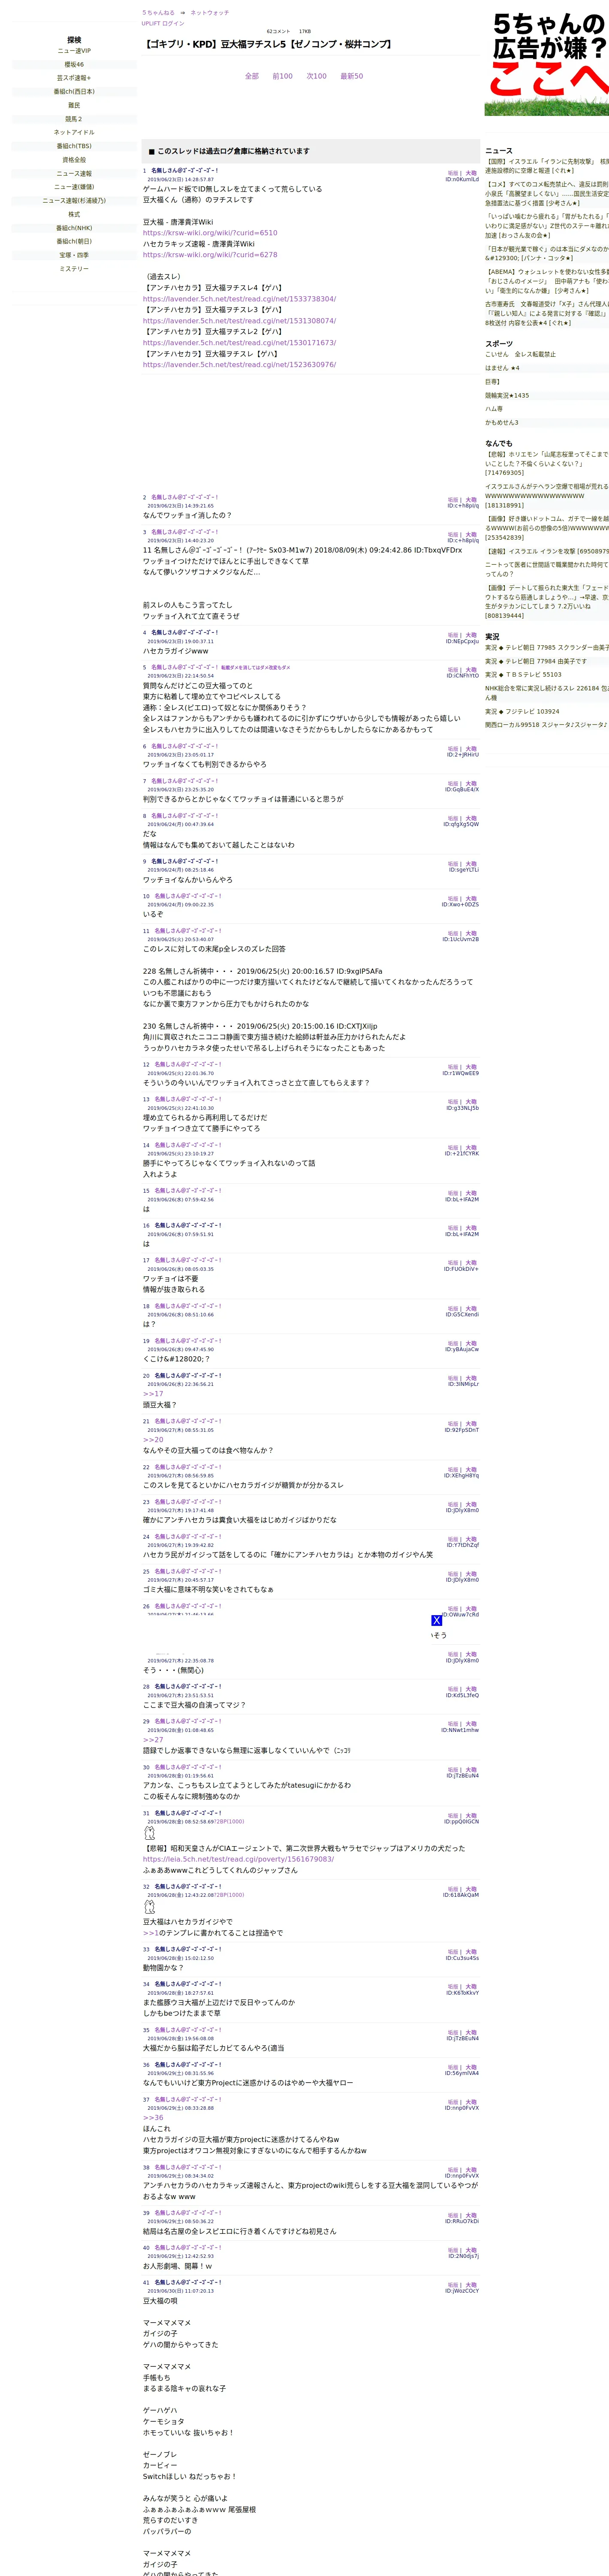Open the lavender thread link 1531308074

240,321
